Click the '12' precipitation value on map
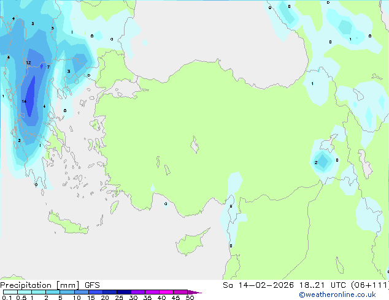Image resolution: width=389 pixels, height=300 pixels. [28, 62]
